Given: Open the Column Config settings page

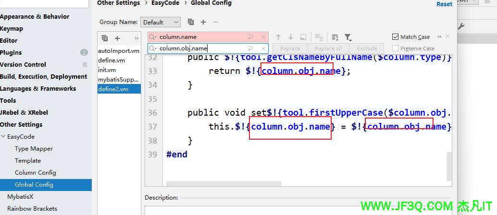Looking at the screenshot, I should pyautogui.click(x=35, y=173).
